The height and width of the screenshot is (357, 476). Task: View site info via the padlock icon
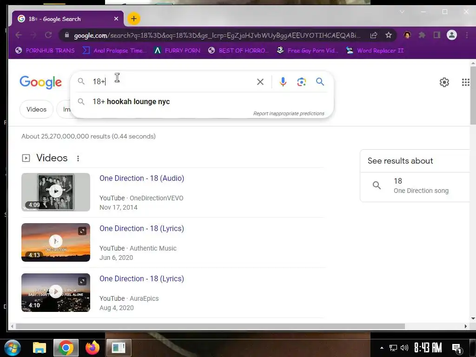click(67, 35)
